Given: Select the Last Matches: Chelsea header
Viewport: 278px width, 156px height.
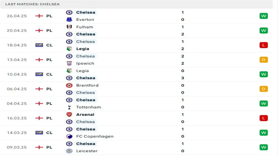Looking at the screenshot, I should click(32, 4).
